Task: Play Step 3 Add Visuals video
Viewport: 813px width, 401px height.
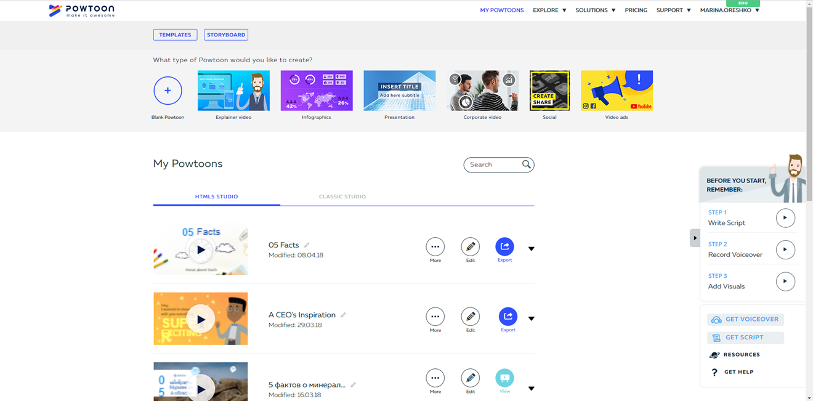Action: coord(785,282)
